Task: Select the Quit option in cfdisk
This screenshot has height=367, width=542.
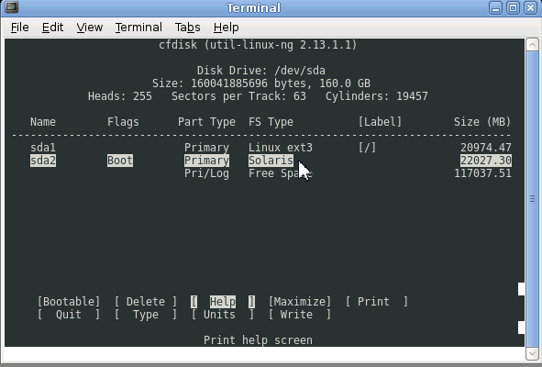Action: point(69,315)
